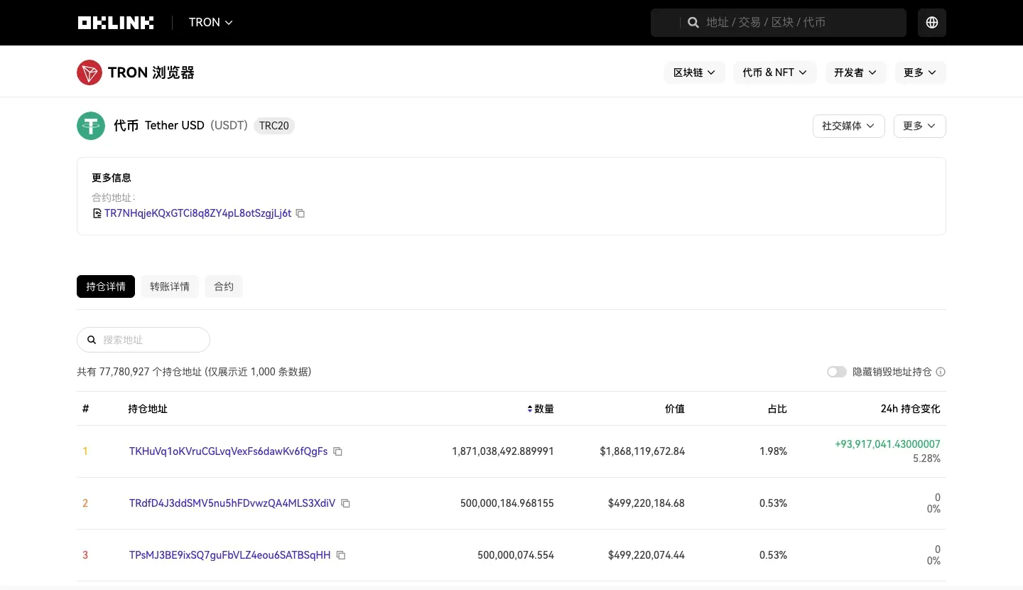
Task: Expand the 代币 & NFT menu
Action: [x=775, y=73]
